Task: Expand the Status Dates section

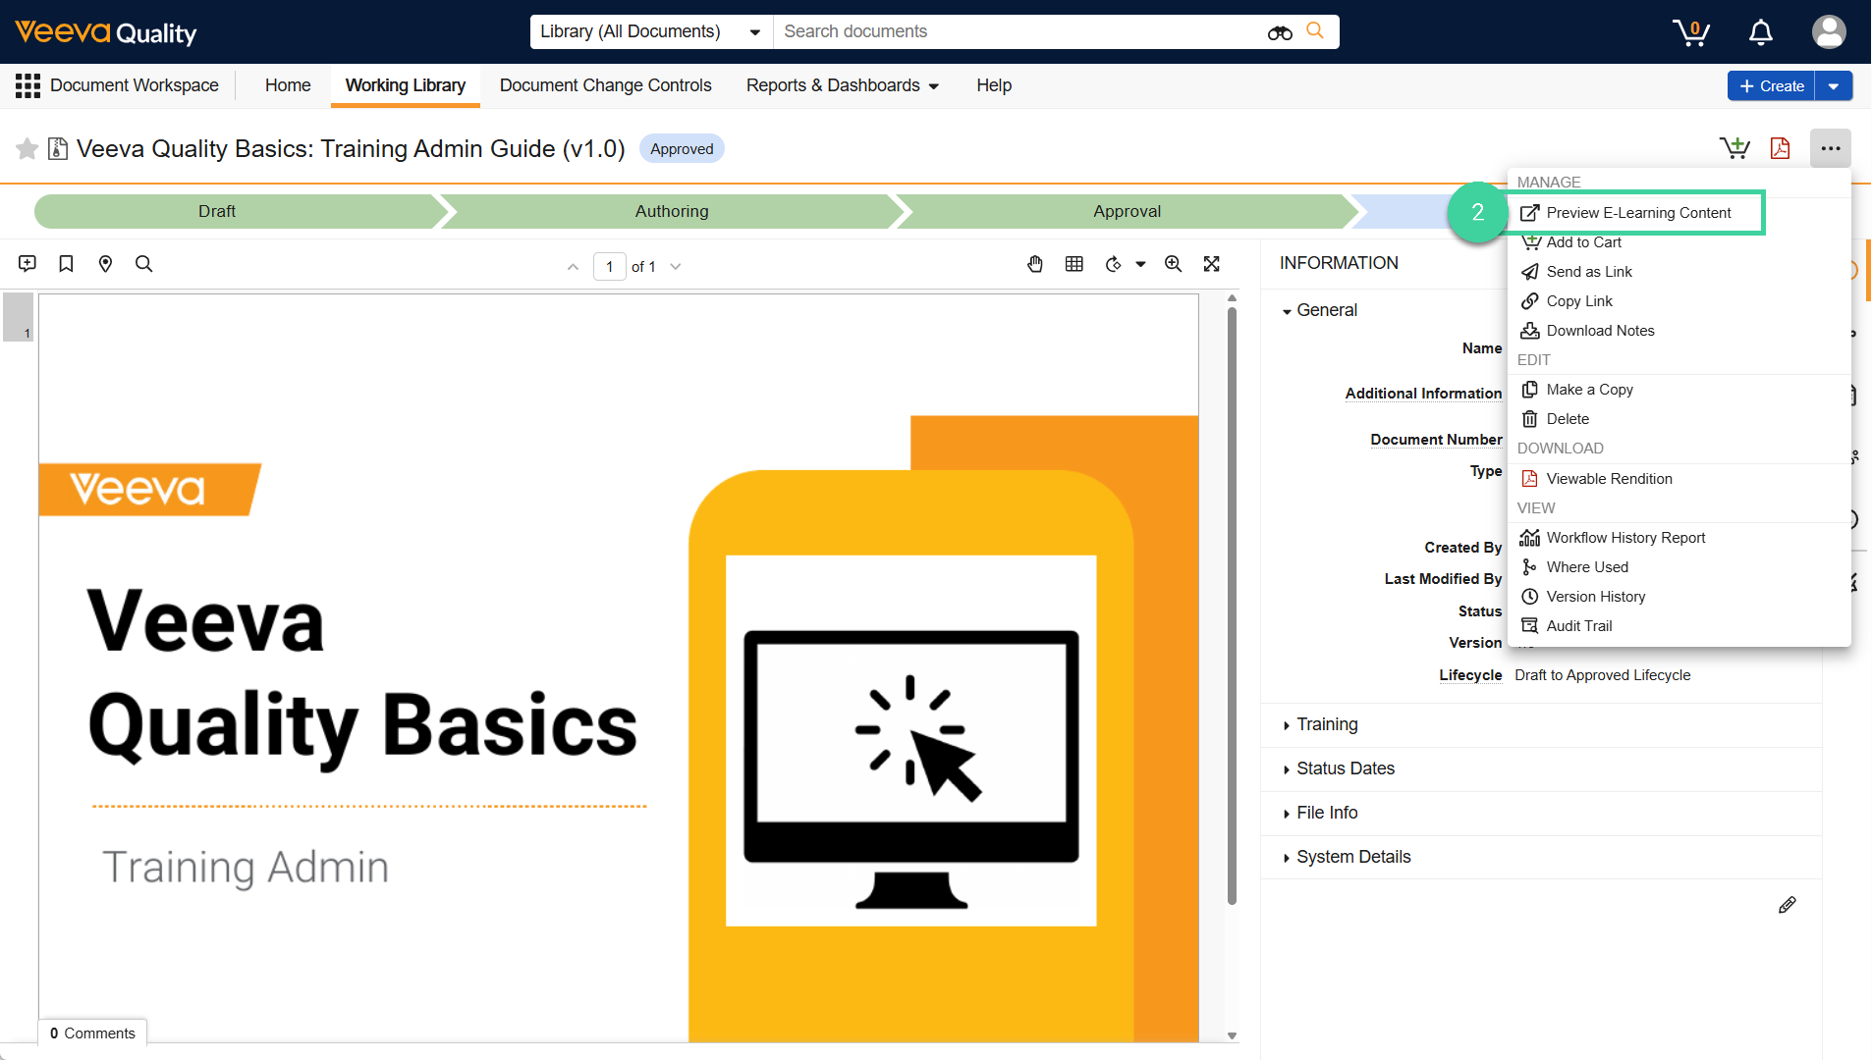Action: point(1338,768)
